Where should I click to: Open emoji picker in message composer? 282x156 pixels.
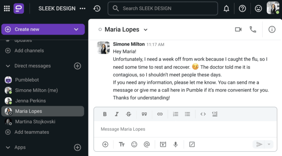134,145
